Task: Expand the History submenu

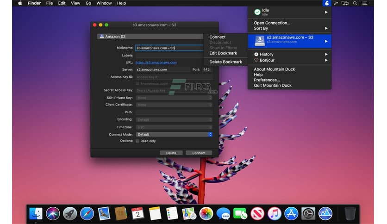Action: pyautogui.click(x=289, y=54)
